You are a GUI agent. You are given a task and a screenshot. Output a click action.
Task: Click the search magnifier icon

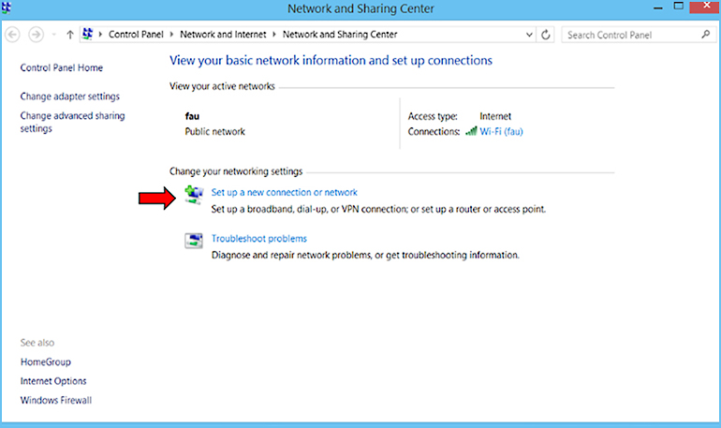pos(705,35)
